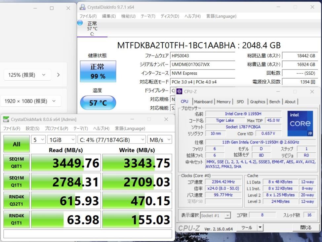Open the プロファイル(P) menu in CrystalDiskMark

(x=56, y=128)
